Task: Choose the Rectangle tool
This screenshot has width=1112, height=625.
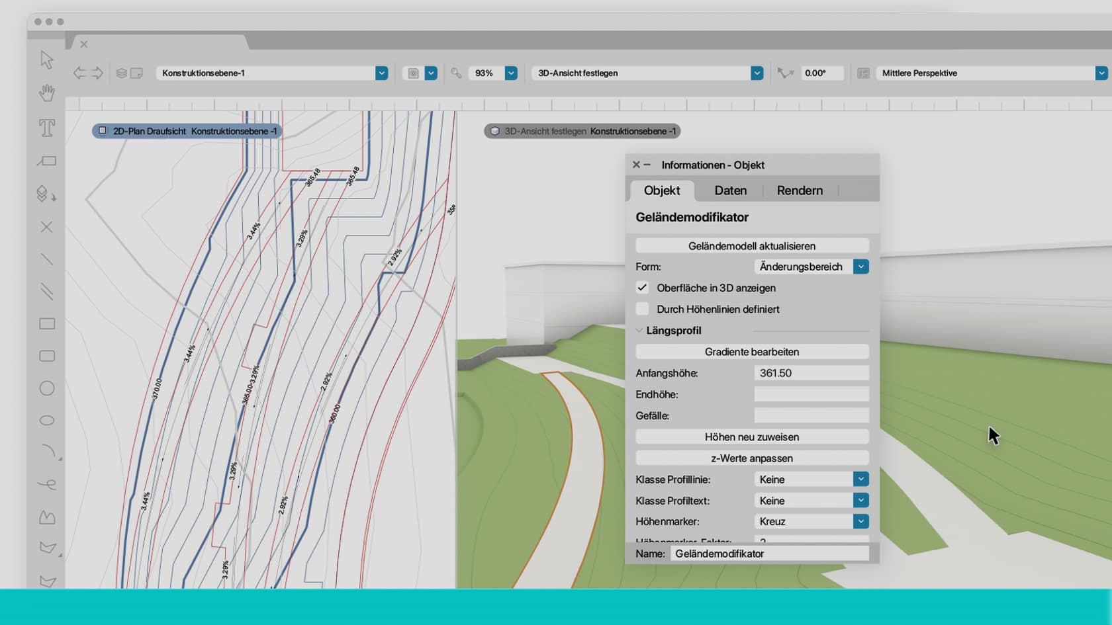Action: pos(46,324)
